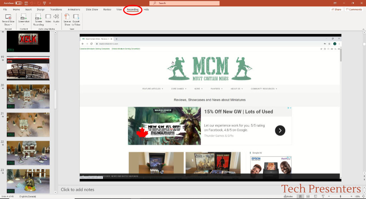The image size is (366, 199).
Task: Start a Screen Recording
Action: (38, 20)
